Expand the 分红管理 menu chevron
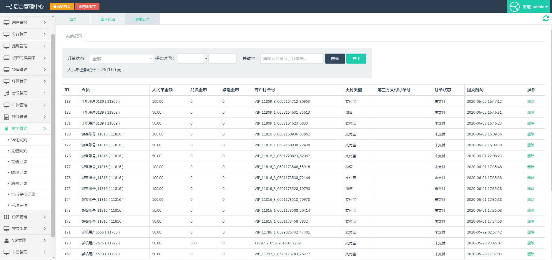 tap(45, 34)
